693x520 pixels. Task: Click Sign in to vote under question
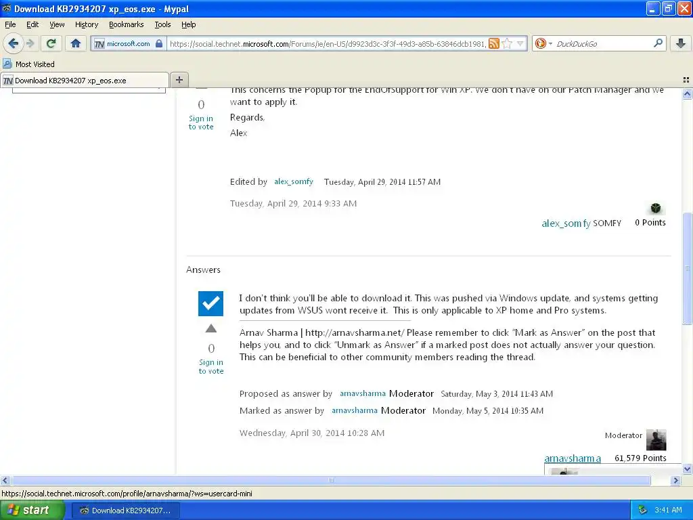(x=200, y=123)
